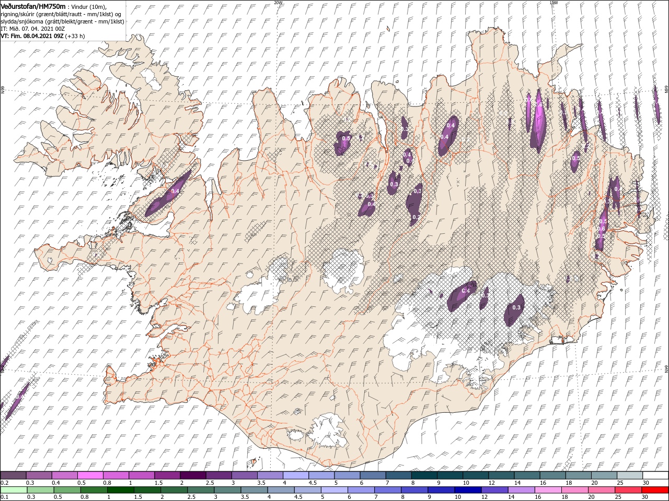Click the 0.3 value on the Vatnajökull snow patch
The image size is (669, 501).
tap(516, 307)
